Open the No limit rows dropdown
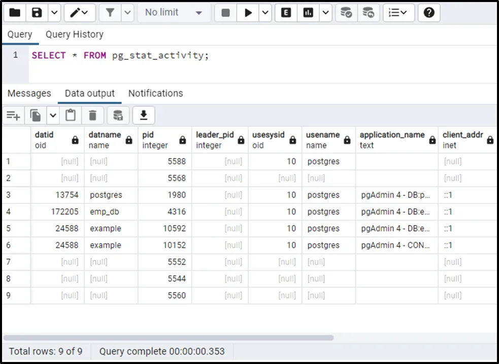The height and width of the screenshot is (364, 499). 174,13
